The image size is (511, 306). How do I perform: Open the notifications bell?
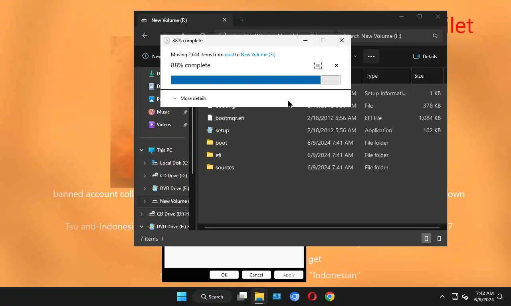click(500, 296)
